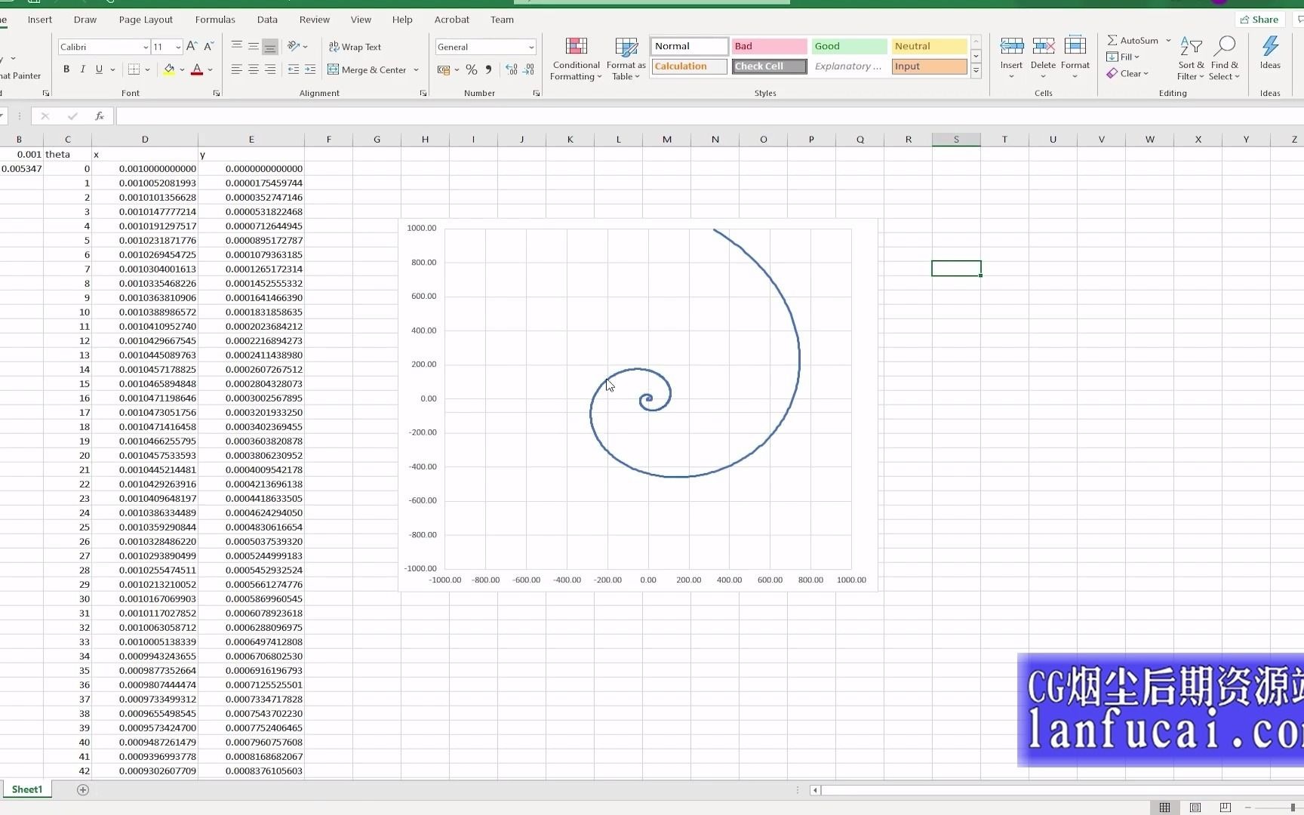The height and width of the screenshot is (815, 1304).
Task: Click AutoSum
Action: (x=1133, y=41)
